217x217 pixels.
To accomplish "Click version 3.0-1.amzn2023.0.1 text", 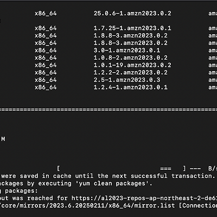I will click(127, 50).
